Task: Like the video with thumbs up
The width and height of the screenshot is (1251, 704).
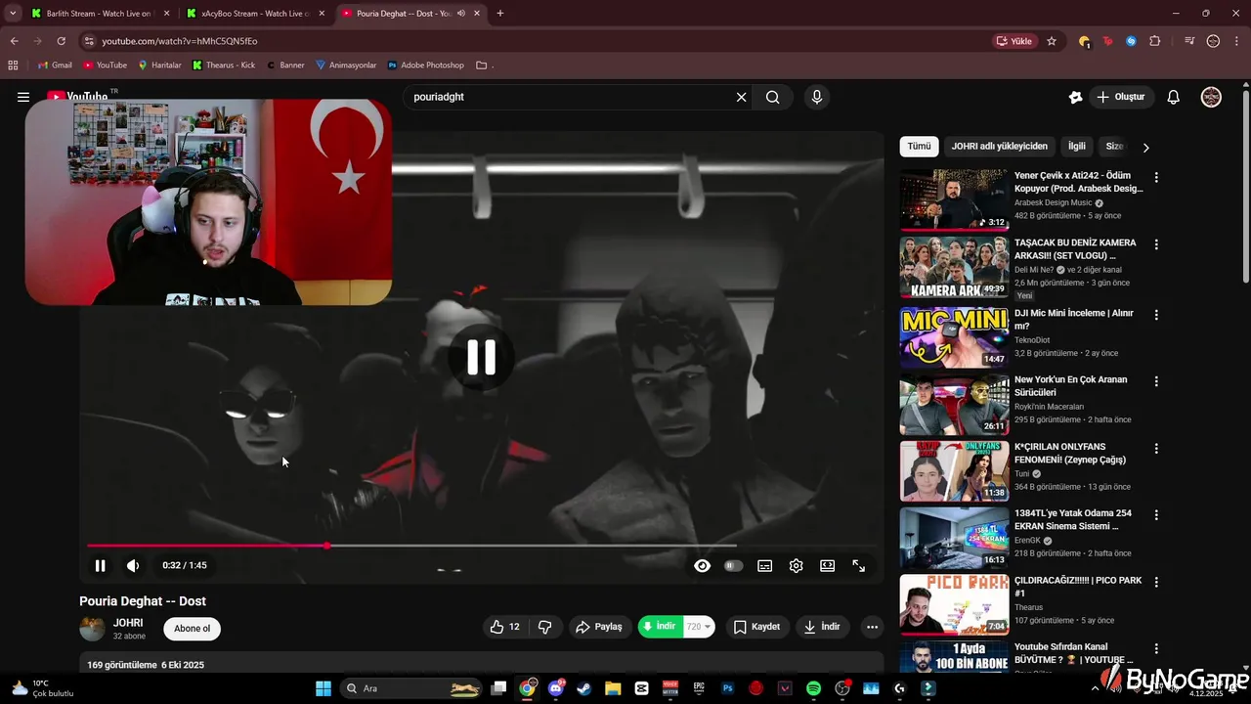Action: tap(505, 627)
